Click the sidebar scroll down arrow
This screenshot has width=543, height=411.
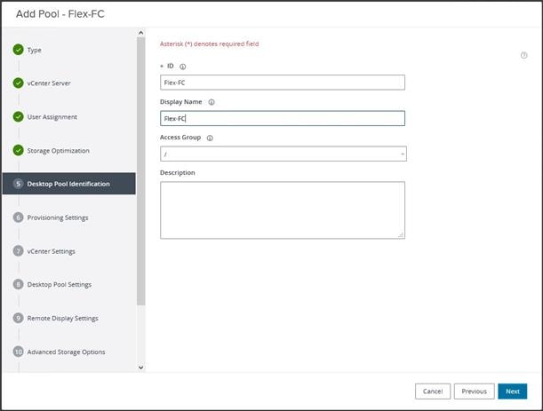coord(141,368)
